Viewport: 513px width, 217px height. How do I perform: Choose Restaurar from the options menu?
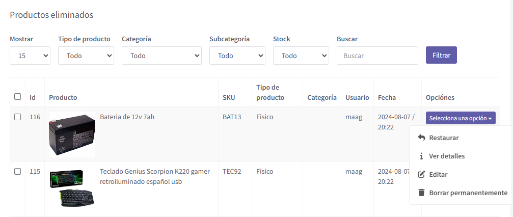coord(444,138)
